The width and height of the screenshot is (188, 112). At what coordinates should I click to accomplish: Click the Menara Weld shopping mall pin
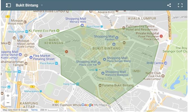coord(82,25)
